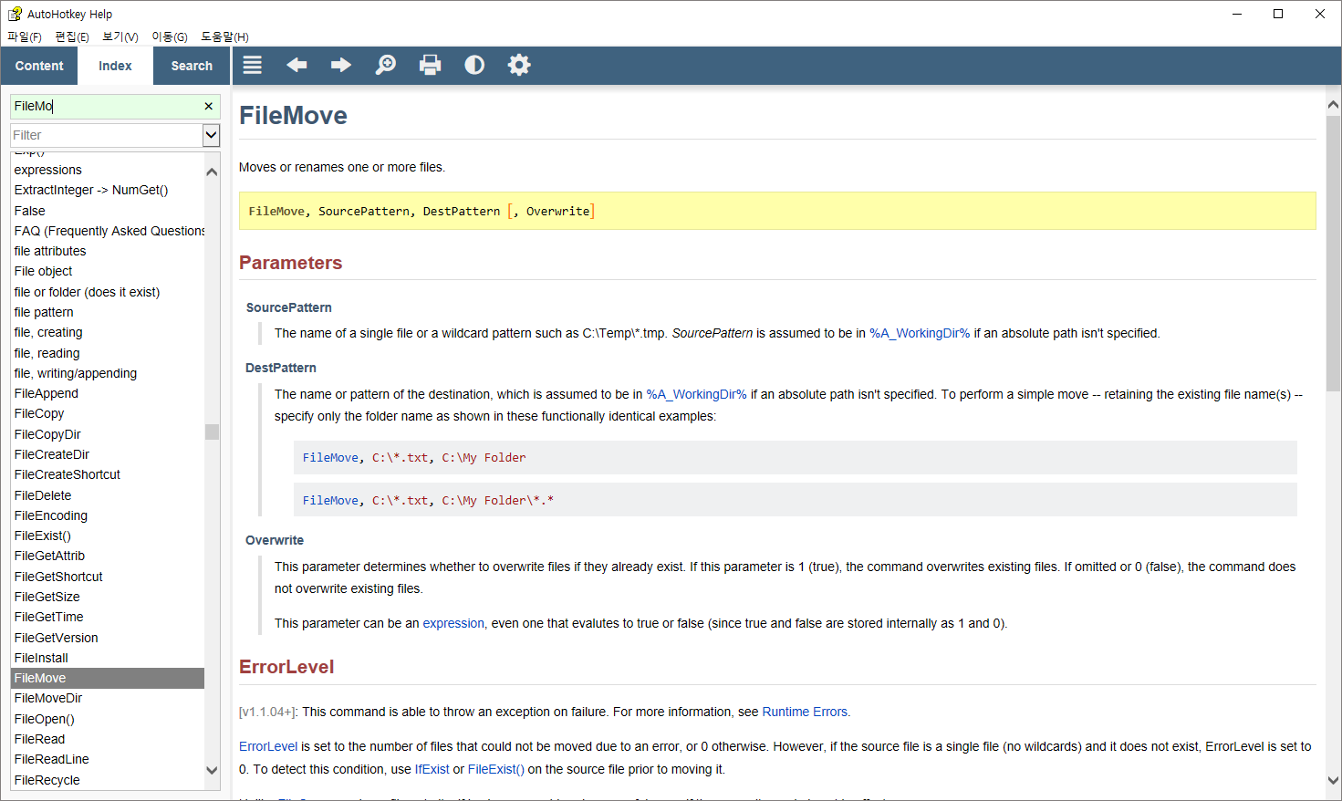This screenshot has height=801, width=1342.
Task: Open the ErrorLevel link in the paragraph
Action: (268, 746)
